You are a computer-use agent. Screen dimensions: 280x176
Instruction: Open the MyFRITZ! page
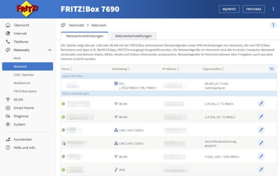(x=229, y=9)
